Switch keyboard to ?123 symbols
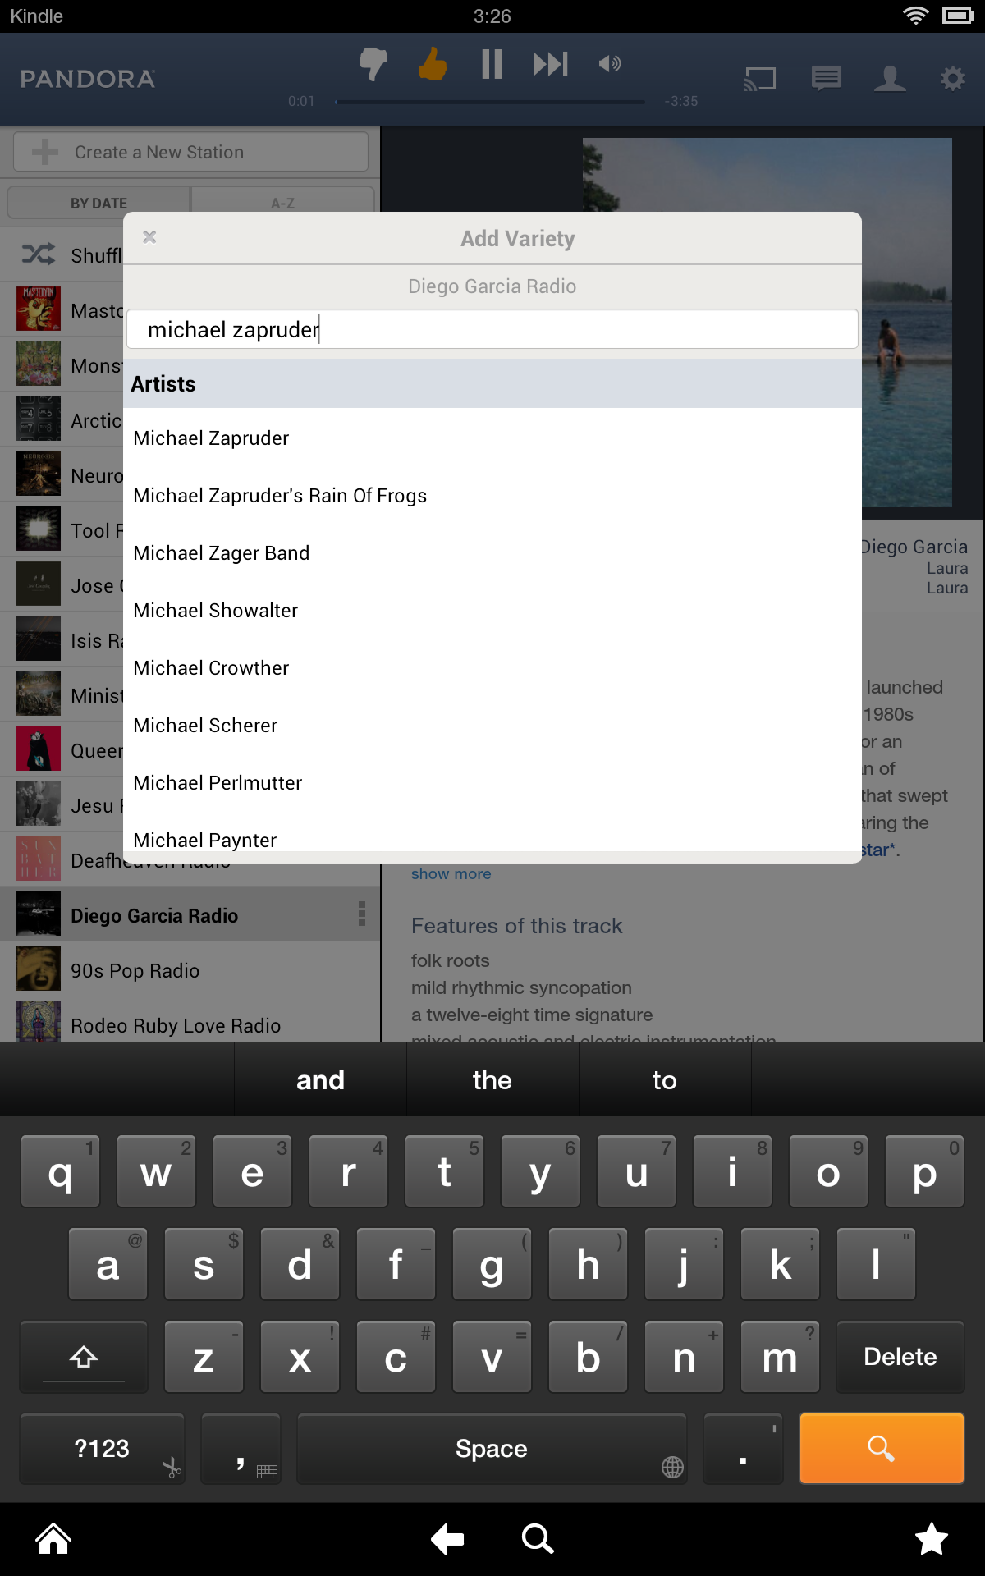 pos(102,1449)
